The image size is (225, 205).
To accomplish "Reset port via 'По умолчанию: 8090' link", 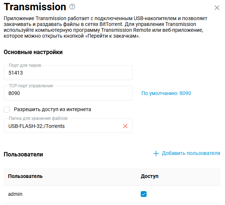I will click(166, 93).
